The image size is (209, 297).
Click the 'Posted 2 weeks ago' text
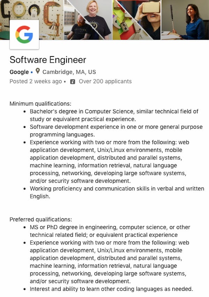[36, 81]
